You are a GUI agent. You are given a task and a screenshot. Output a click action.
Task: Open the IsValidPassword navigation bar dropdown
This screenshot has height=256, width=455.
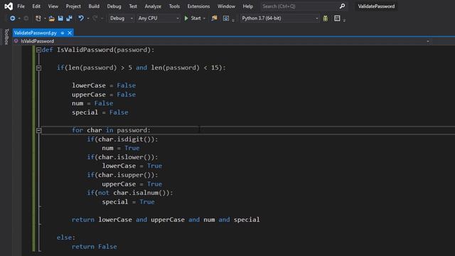click(x=428, y=41)
